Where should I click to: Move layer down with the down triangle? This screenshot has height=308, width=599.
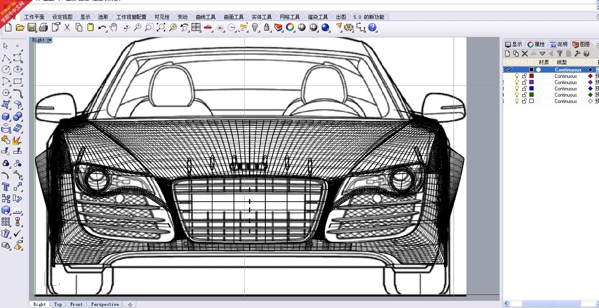[x=542, y=54]
